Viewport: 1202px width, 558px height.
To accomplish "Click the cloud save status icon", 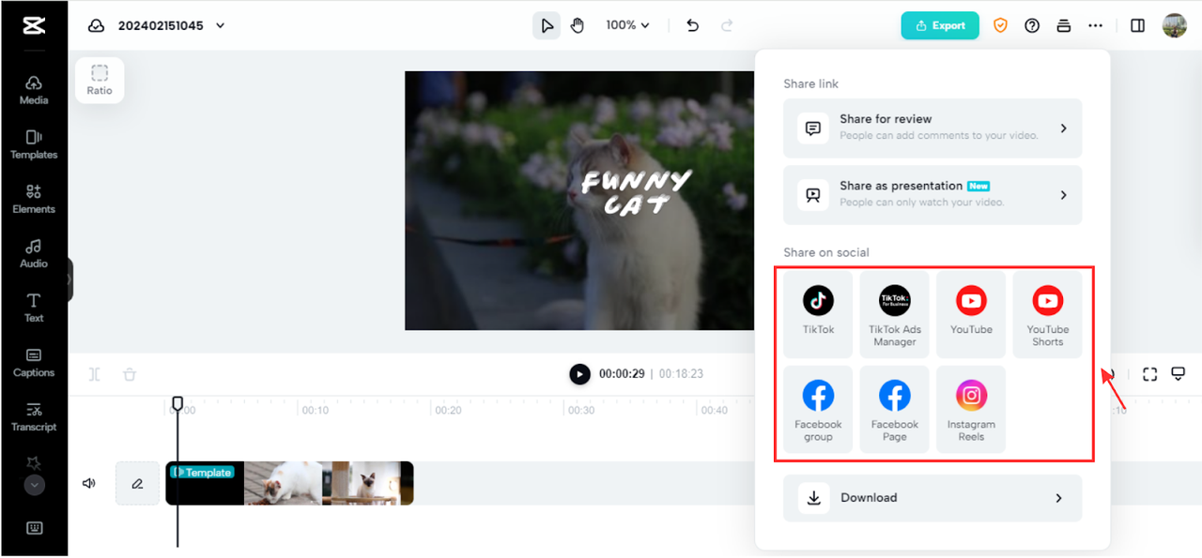I will pos(96,25).
